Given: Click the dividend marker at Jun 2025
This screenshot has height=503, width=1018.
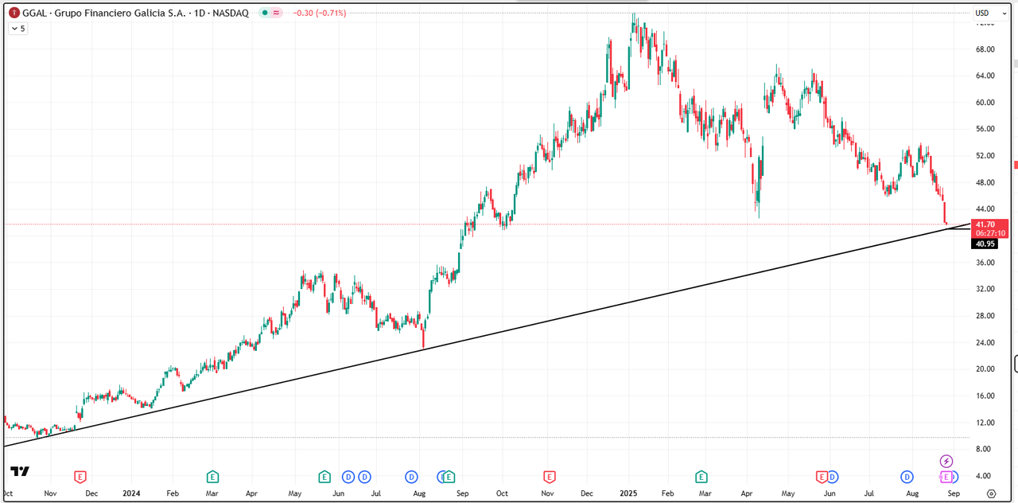Looking at the screenshot, I should (833, 477).
